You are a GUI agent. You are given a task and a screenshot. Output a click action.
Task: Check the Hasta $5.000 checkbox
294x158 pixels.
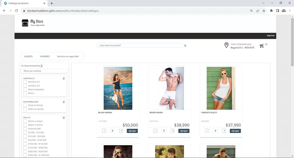pyautogui.click(x=25, y=129)
